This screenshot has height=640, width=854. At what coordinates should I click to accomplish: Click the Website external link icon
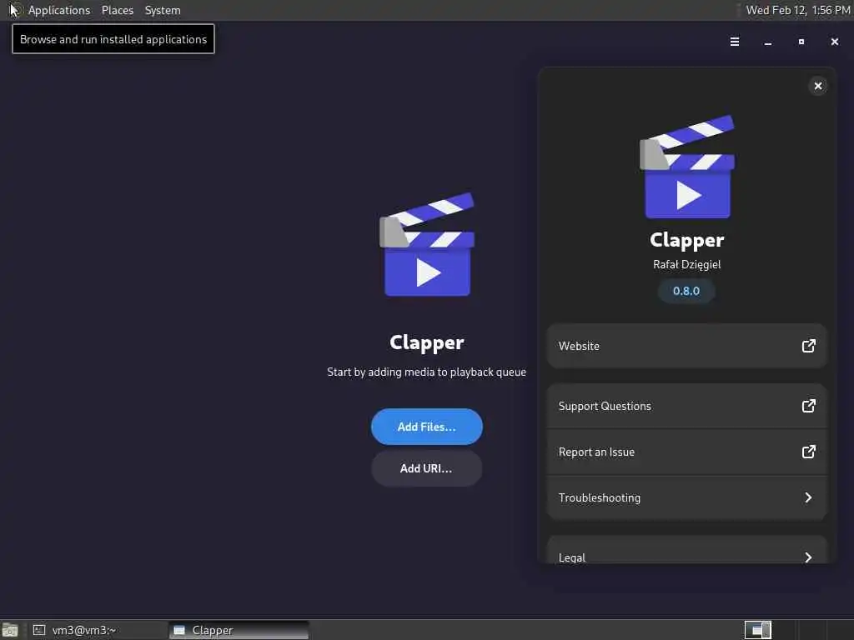coord(808,346)
